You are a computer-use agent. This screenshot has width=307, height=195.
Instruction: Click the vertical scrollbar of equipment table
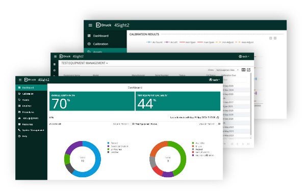(x=251, y=103)
